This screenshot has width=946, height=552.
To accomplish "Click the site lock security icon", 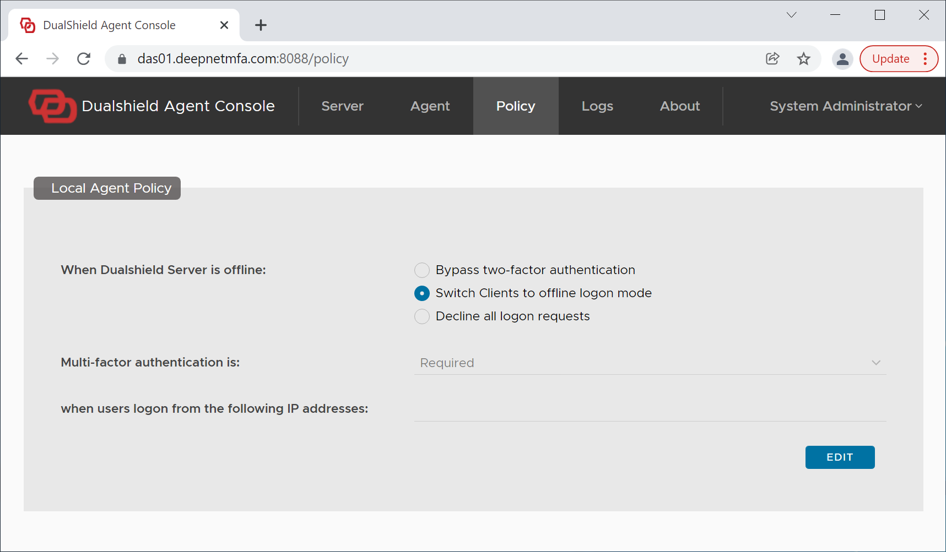I will [x=122, y=59].
